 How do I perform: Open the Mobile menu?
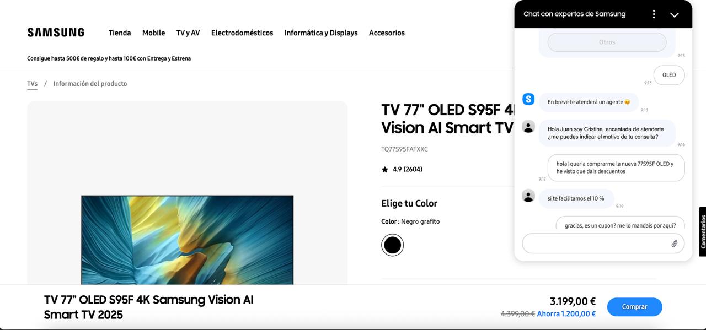coord(153,33)
